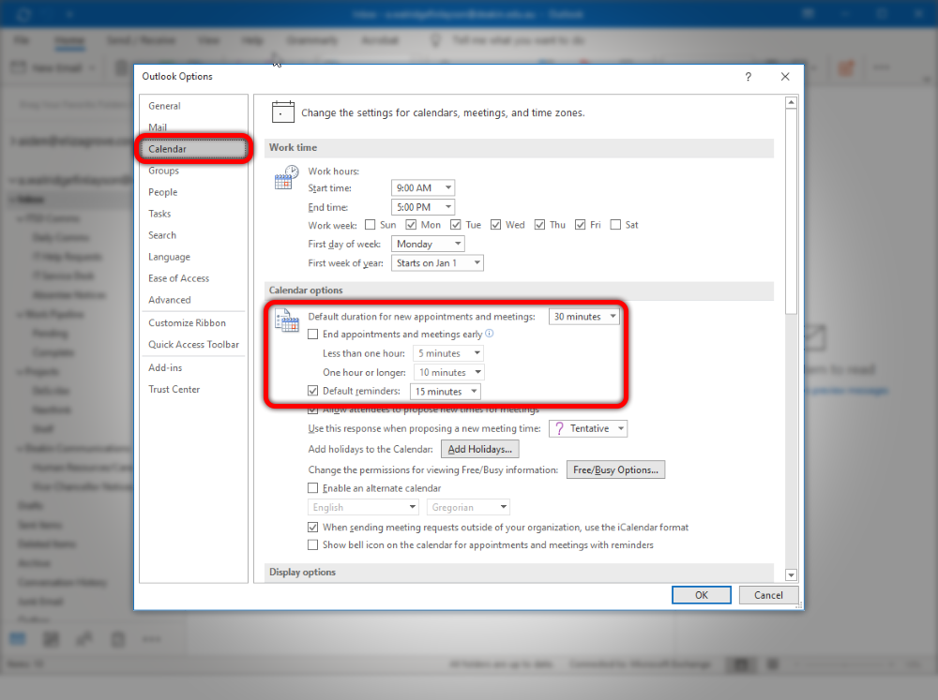Close the Outlook Options dialog
938x700 pixels.
tap(785, 77)
